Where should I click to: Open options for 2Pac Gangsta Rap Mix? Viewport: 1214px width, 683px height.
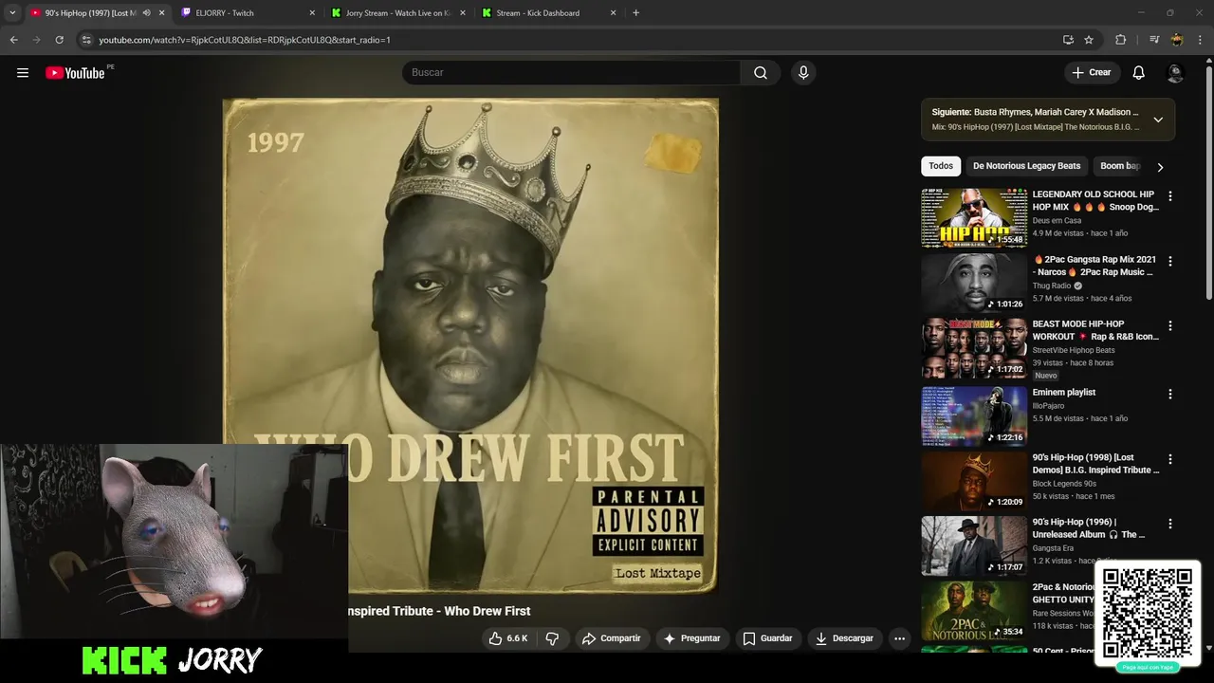[1169, 261]
